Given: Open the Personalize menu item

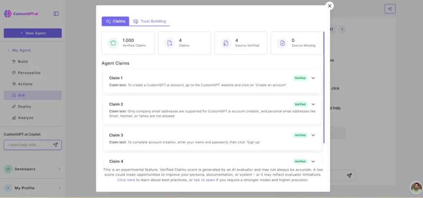Looking at the screenshot, I should click(x=33, y=73).
